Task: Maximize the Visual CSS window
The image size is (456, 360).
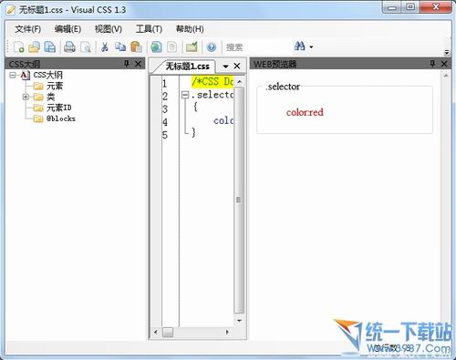Action: pos(410,7)
